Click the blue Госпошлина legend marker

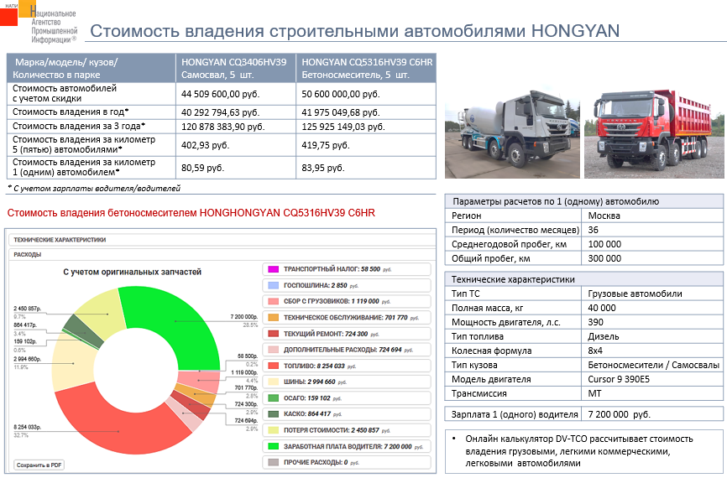point(272,285)
